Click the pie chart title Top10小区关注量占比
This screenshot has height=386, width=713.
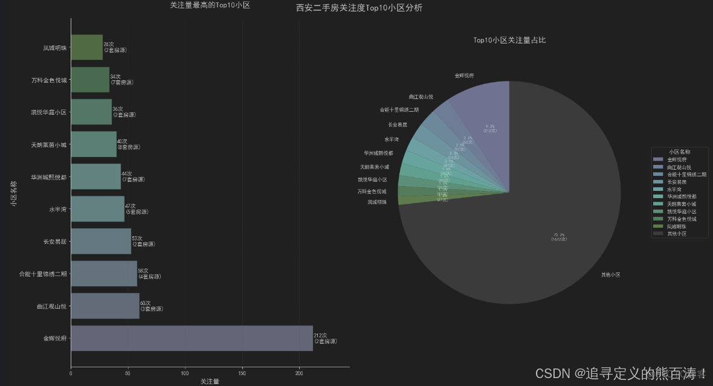509,40
